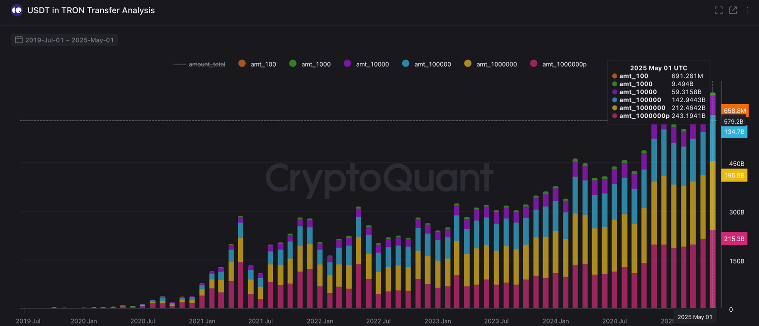Click the blue amt_100000 legend dot
Image resolution: width=759 pixels, height=326 pixels.
(x=406, y=64)
